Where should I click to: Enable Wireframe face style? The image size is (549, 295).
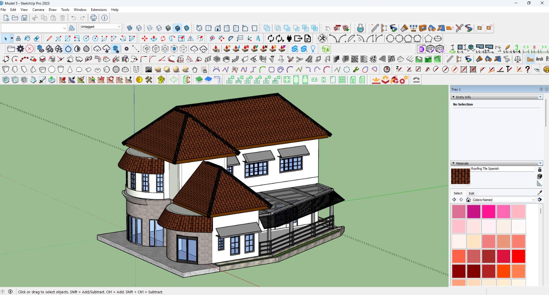(150, 28)
